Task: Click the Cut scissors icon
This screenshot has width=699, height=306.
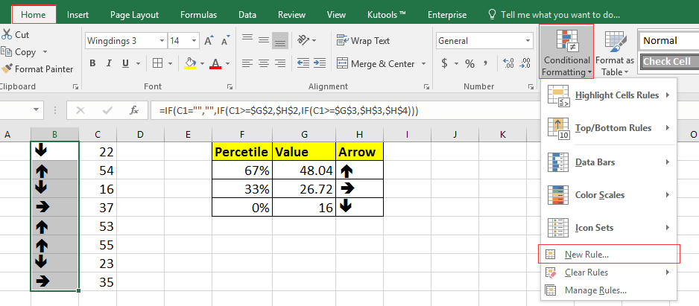Action: [7, 35]
